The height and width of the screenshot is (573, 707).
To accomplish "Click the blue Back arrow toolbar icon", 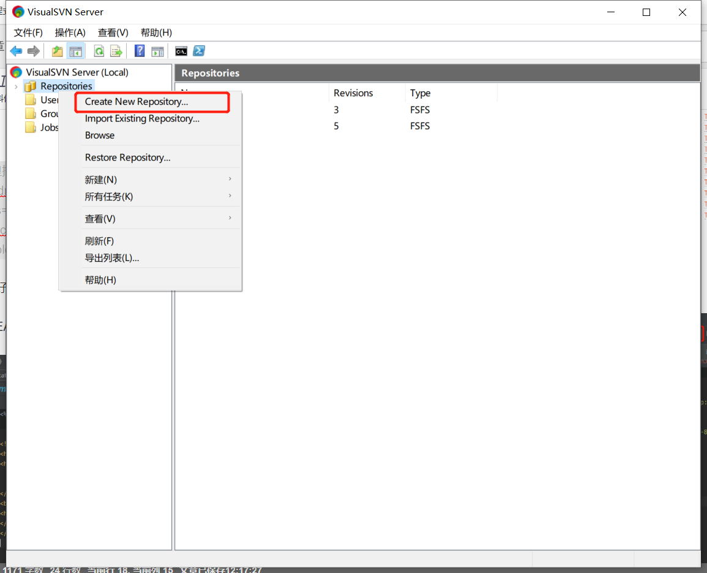I will pos(17,51).
